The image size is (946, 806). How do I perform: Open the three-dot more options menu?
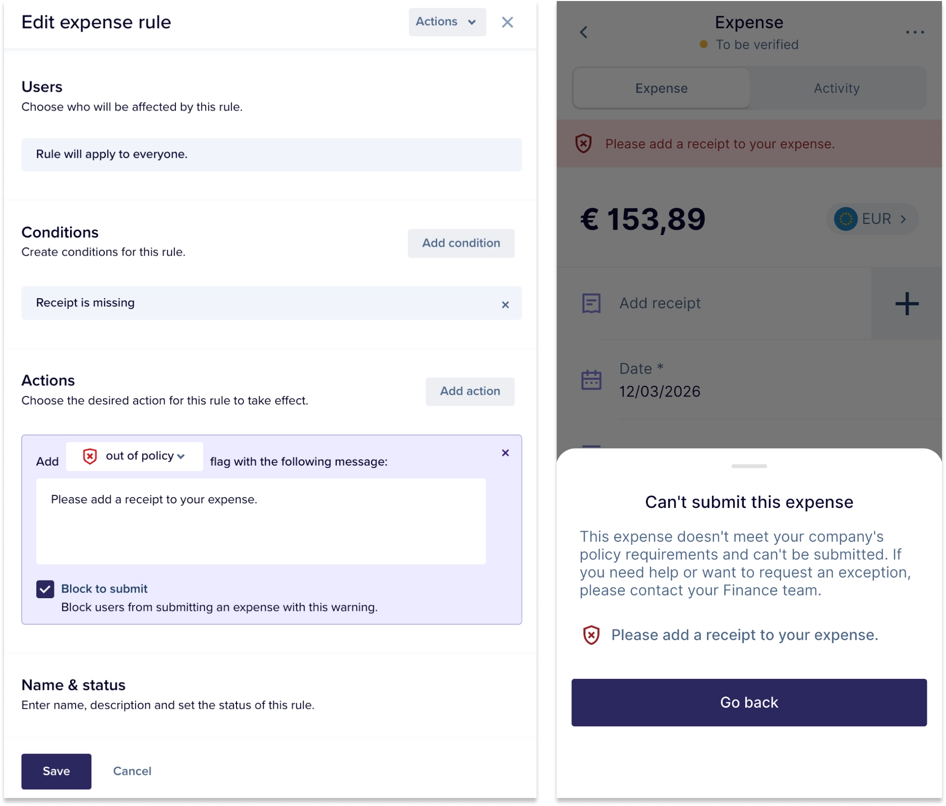(x=914, y=32)
